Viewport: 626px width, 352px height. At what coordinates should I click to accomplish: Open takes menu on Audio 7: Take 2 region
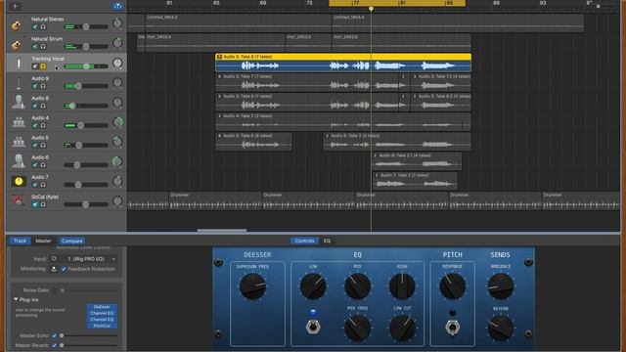click(x=376, y=175)
